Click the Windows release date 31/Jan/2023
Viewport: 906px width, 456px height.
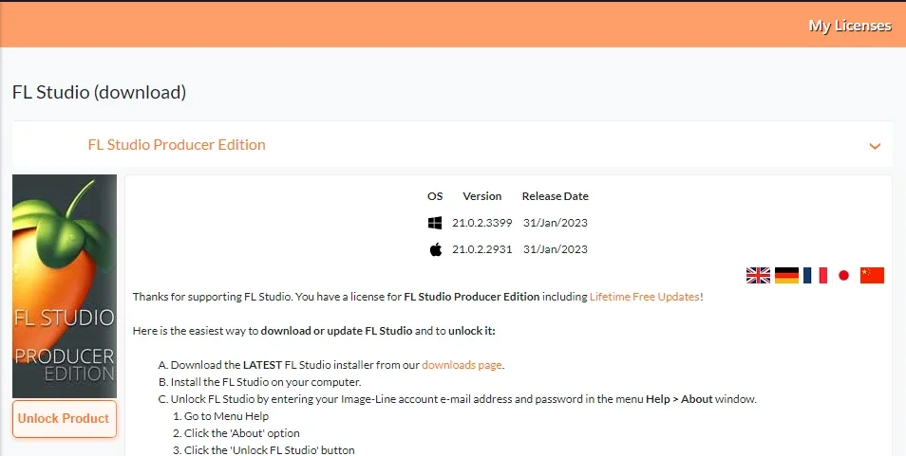(x=556, y=223)
